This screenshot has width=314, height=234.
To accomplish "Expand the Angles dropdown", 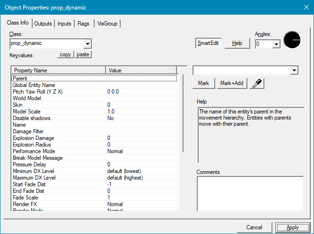I will [x=276, y=44].
